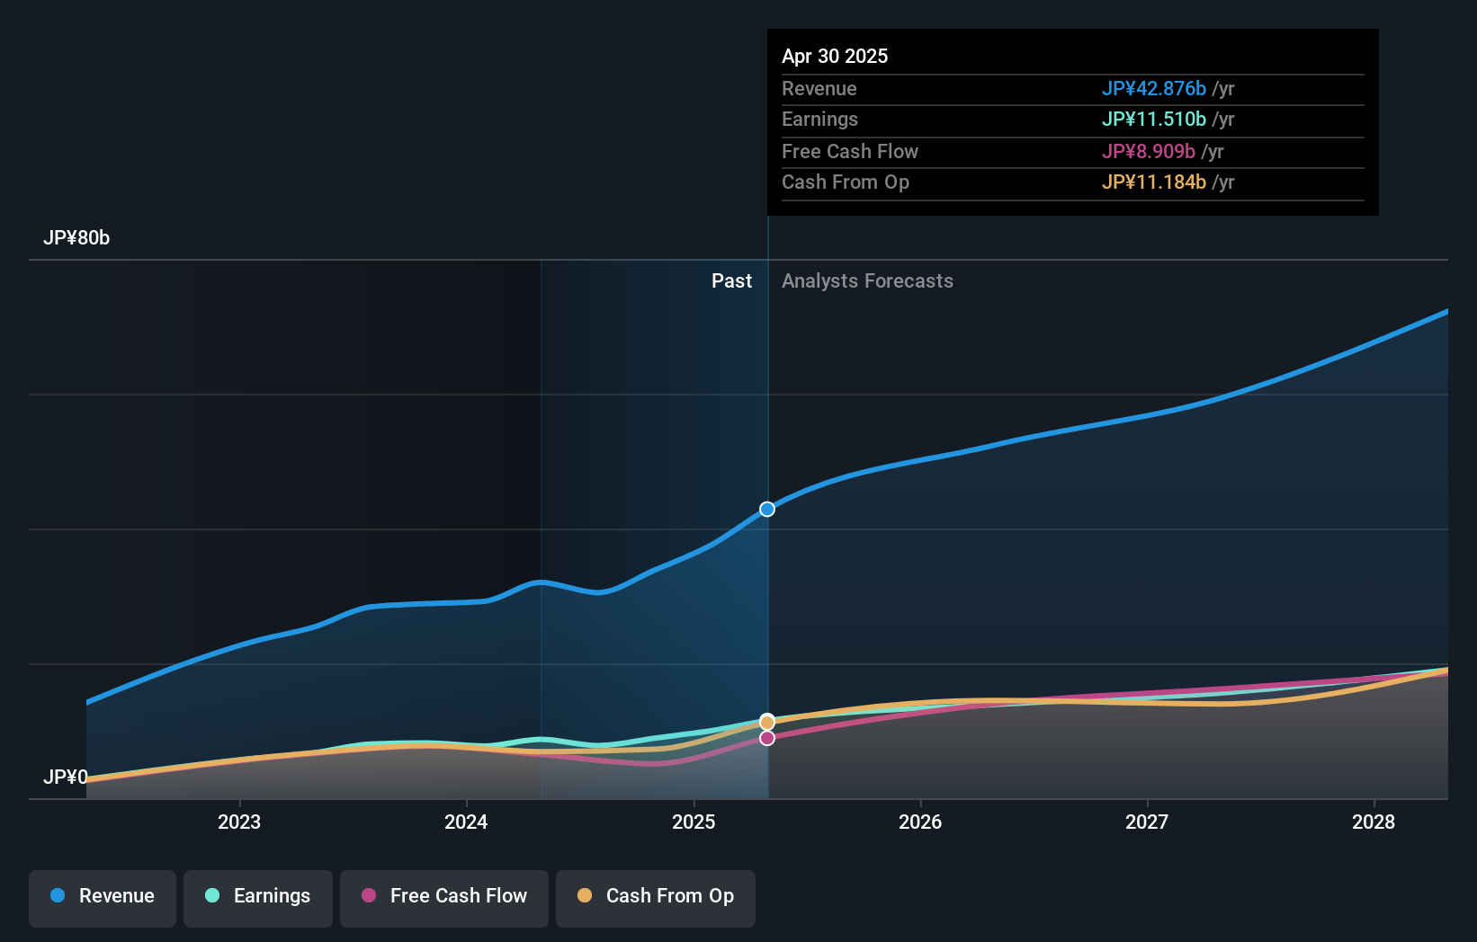1477x942 pixels.
Task: Click the 2026 x-axis label
Action: pos(920,822)
